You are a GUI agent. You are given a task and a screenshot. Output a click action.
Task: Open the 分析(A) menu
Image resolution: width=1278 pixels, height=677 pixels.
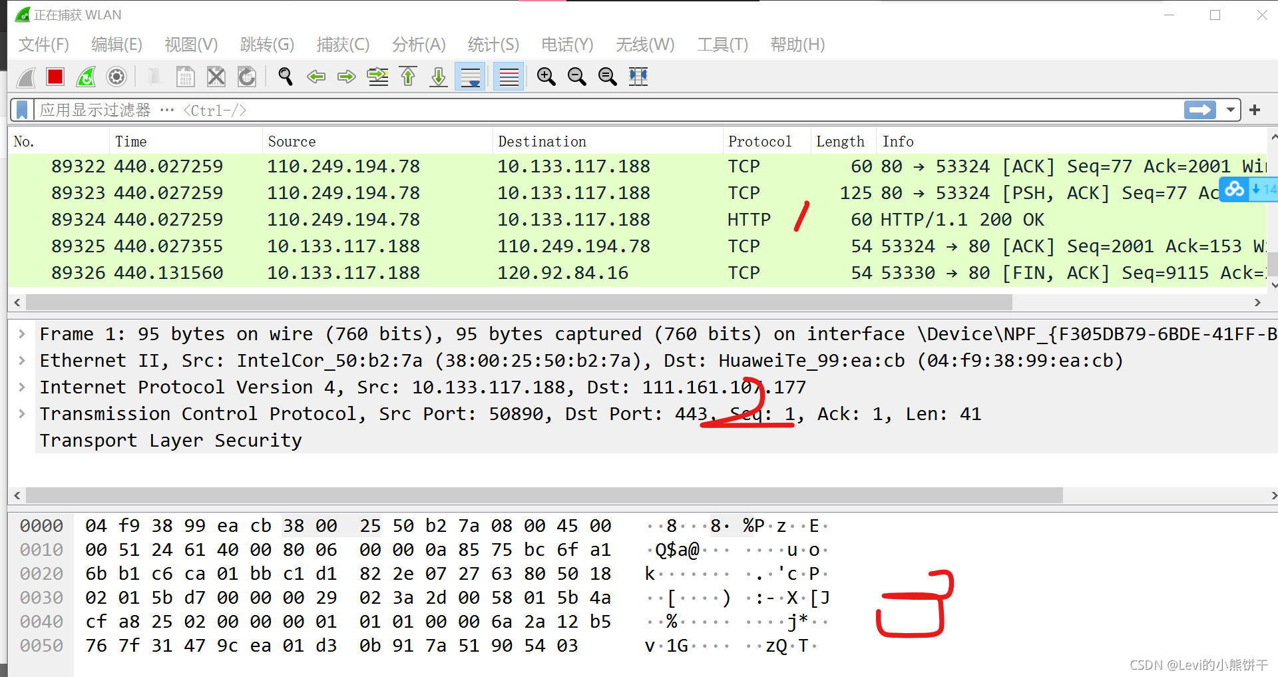click(419, 45)
